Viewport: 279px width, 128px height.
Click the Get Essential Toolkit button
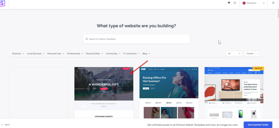click(x=258, y=125)
